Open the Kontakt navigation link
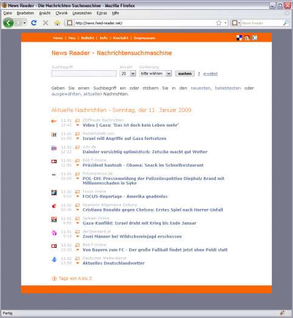This screenshot has height=318, width=293. tap(121, 38)
